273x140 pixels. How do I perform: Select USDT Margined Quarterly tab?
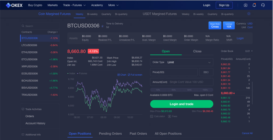(212, 14)
